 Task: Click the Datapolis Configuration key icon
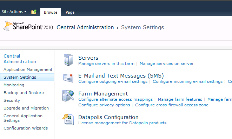point(68,119)
